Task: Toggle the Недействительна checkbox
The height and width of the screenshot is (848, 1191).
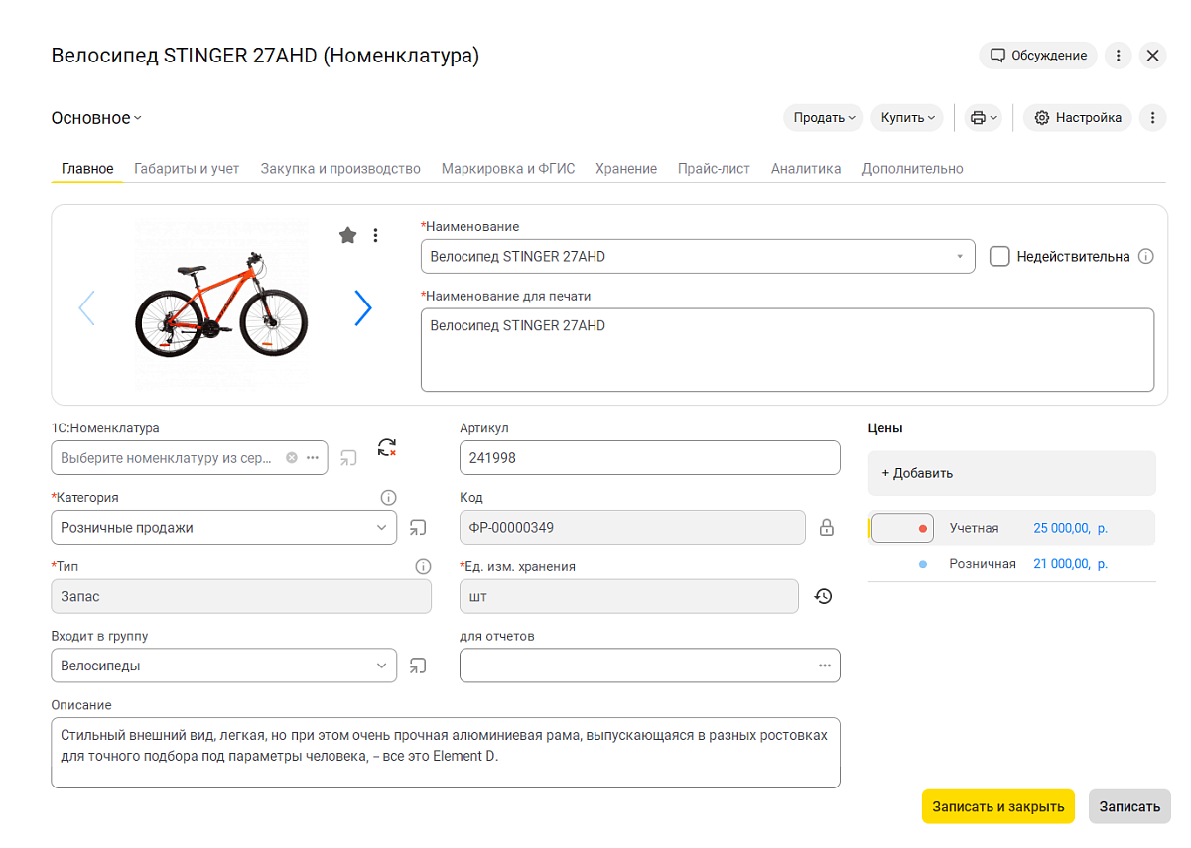Action: pyautogui.click(x=999, y=257)
